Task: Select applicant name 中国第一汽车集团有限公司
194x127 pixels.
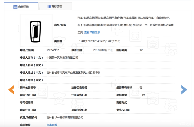Action: click(x=62, y=58)
